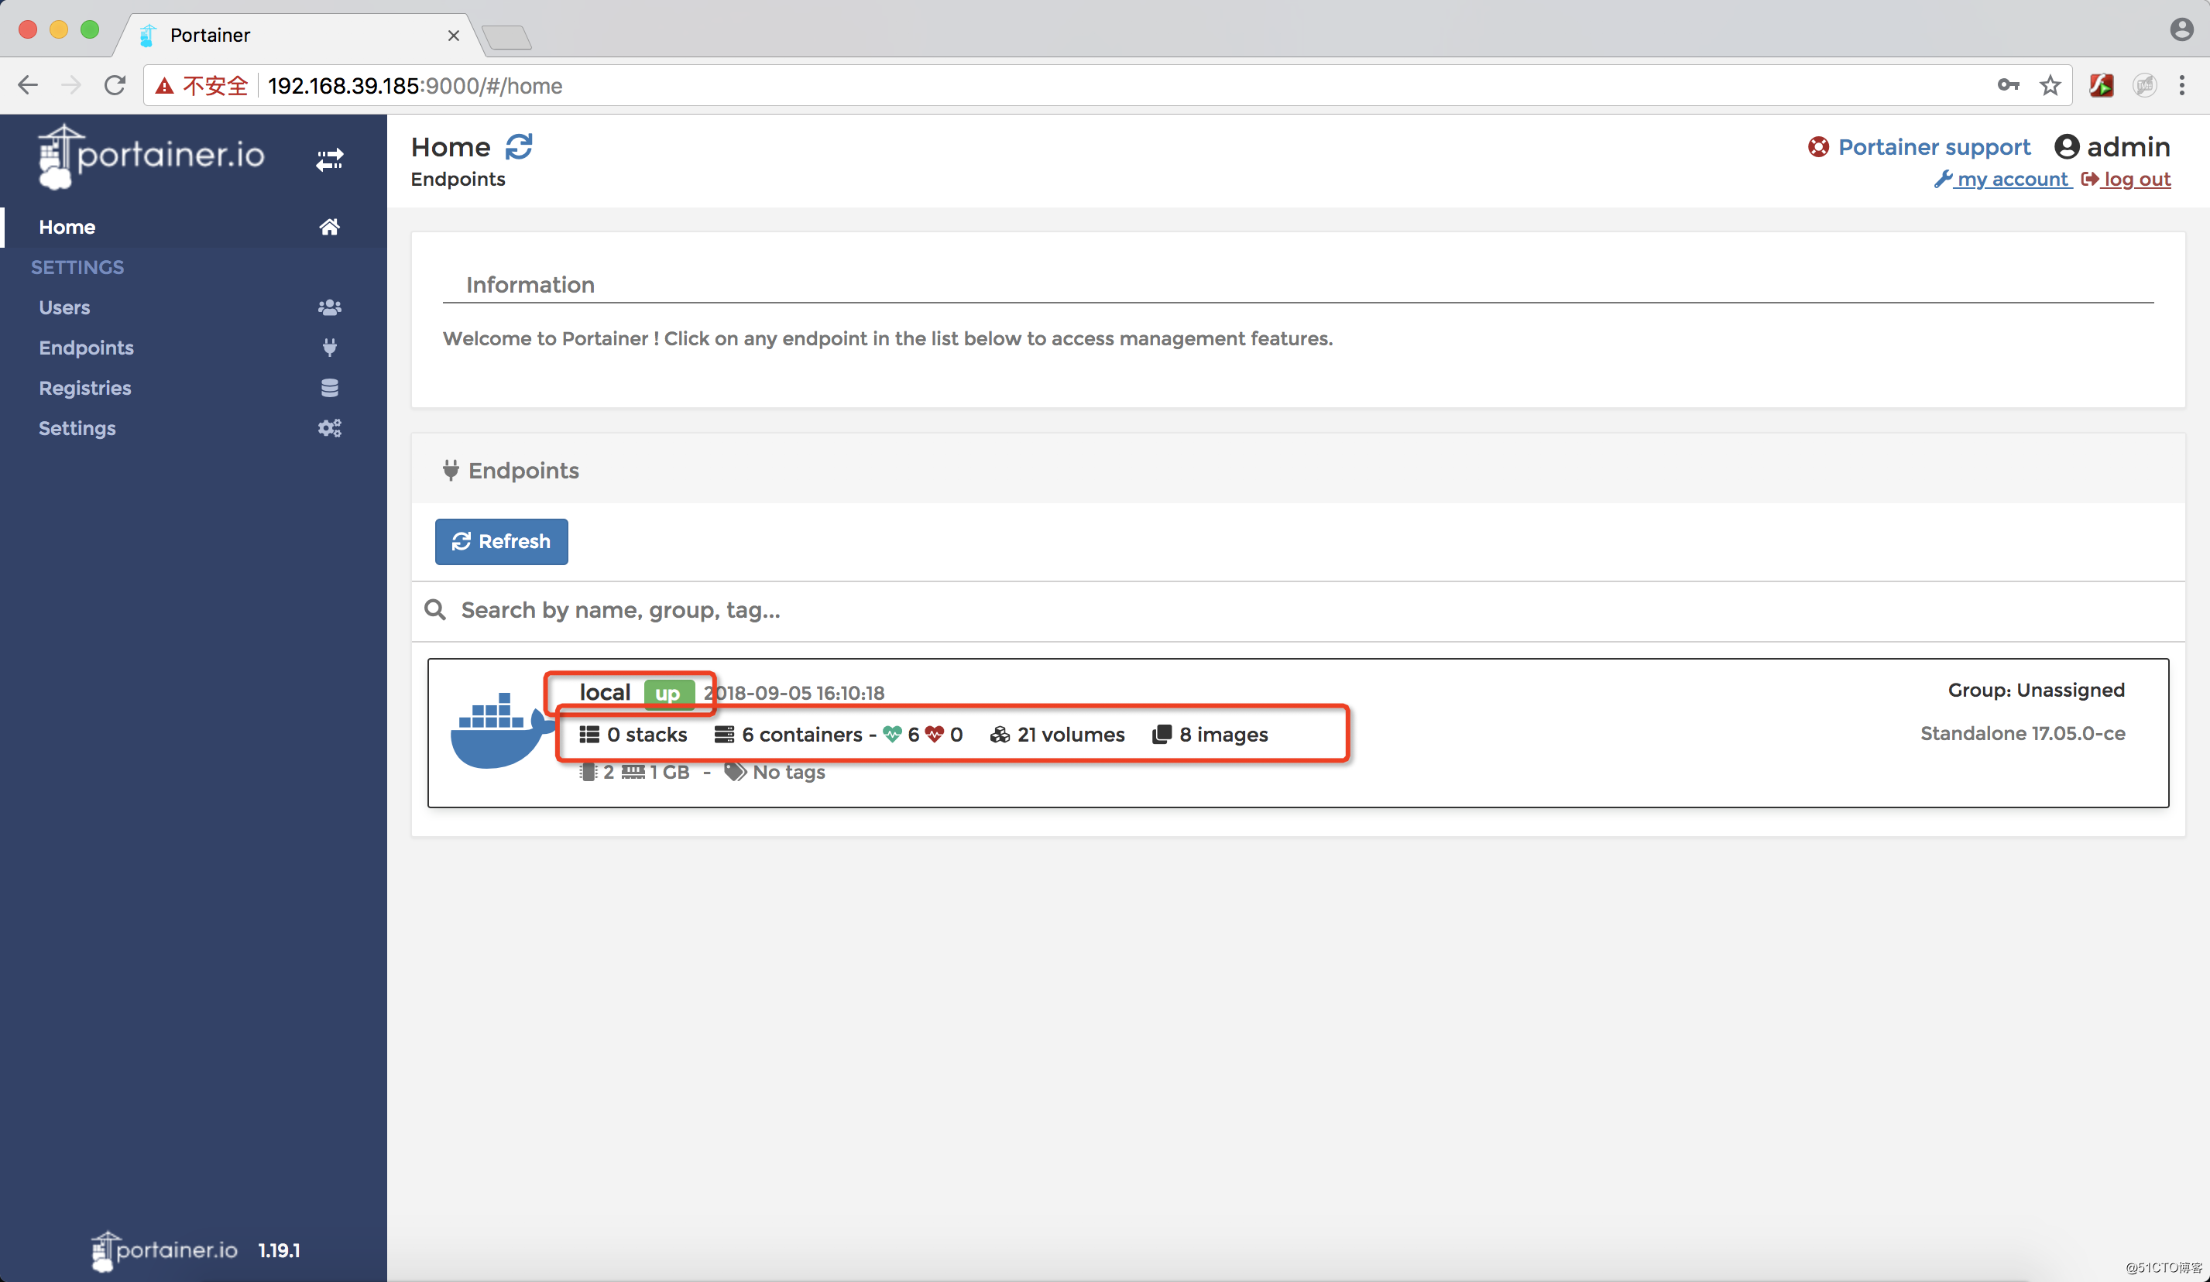Click the magnifier icon in endpoint search
Viewport: 2210px width, 1282px height.
435,610
